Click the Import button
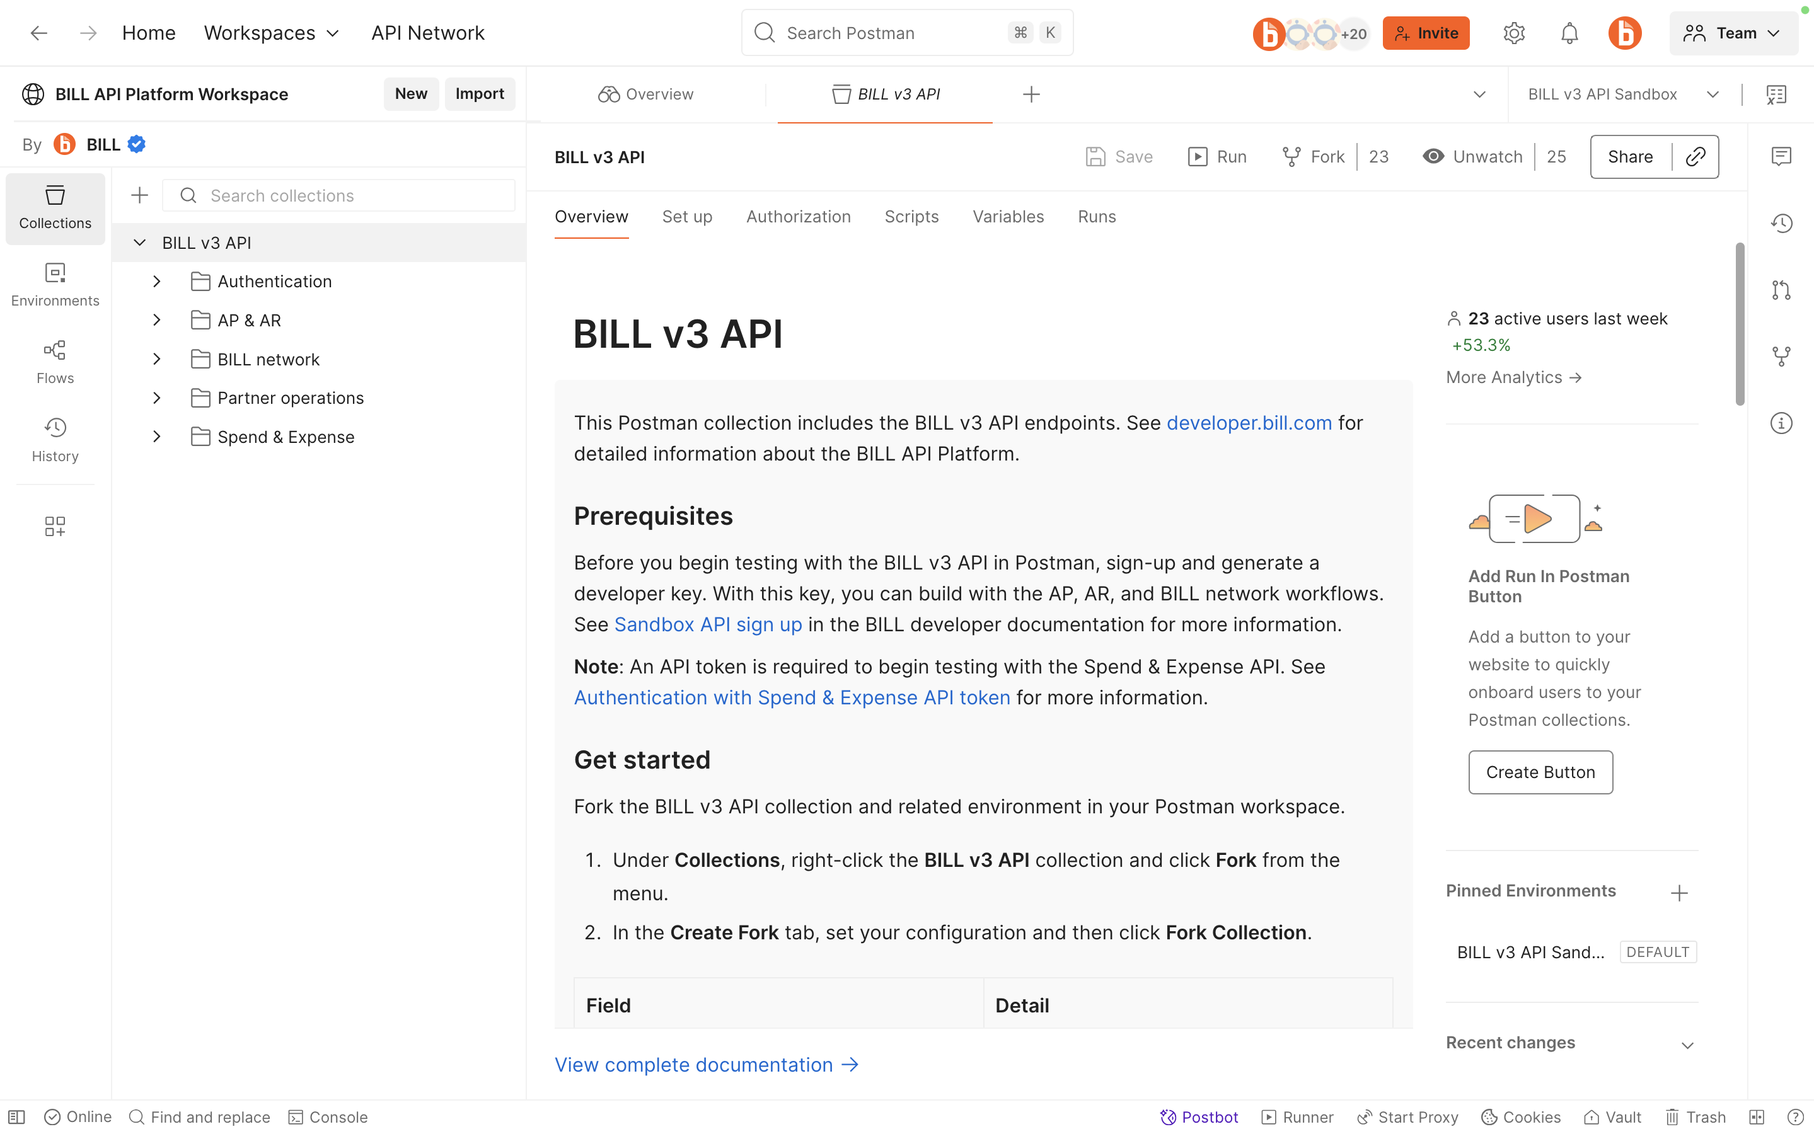This screenshot has height=1134, width=1814. pyautogui.click(x=480, y=94)
